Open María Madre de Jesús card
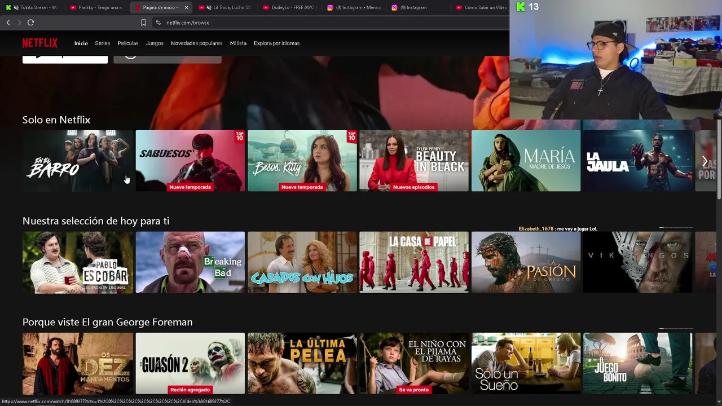This screenshot has height=406, width=722. [x=526, y=161]
